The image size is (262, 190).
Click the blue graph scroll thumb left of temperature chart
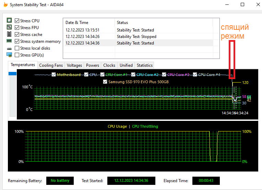[13, 74]
